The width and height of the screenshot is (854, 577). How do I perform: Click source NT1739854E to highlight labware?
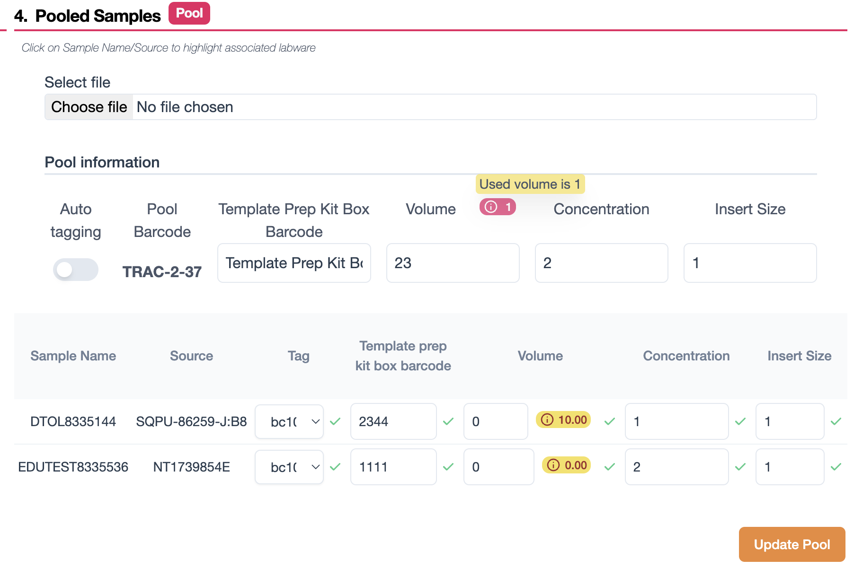[x=191, y=467]
